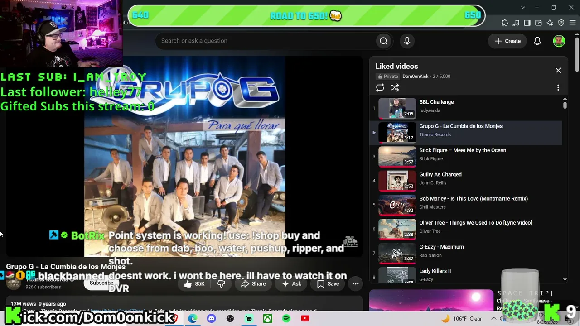This screenshot has width=580, height=326.
Task: Open Xbox app from the taskbar
Action: point(268,319)
